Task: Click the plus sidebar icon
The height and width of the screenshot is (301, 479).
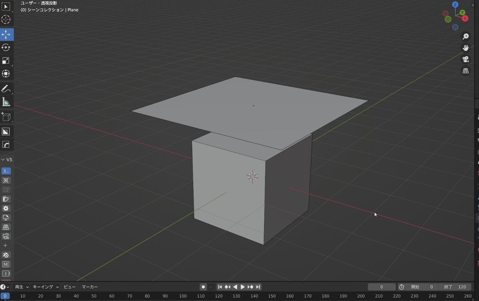Action: pyautogui.click(x=5, y=246)
